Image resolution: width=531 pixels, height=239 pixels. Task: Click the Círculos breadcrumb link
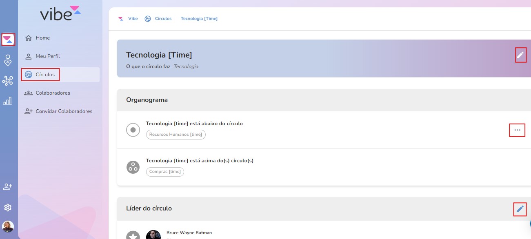click(163, 19)
